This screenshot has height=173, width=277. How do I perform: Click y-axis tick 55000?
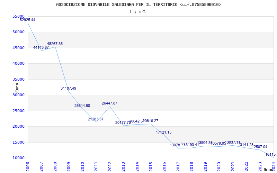(x=18, y=16)
